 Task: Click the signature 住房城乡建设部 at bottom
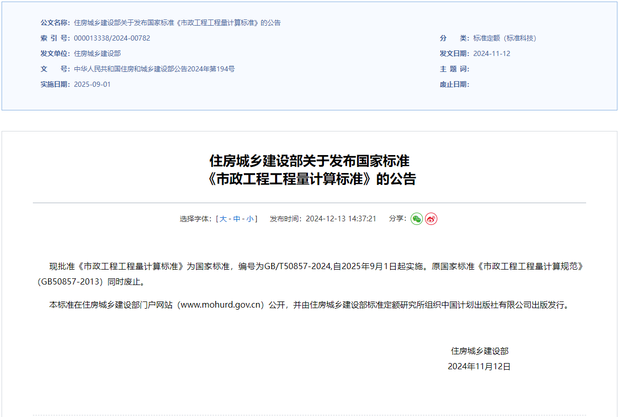pyautogui.click(x=480, y=351)
